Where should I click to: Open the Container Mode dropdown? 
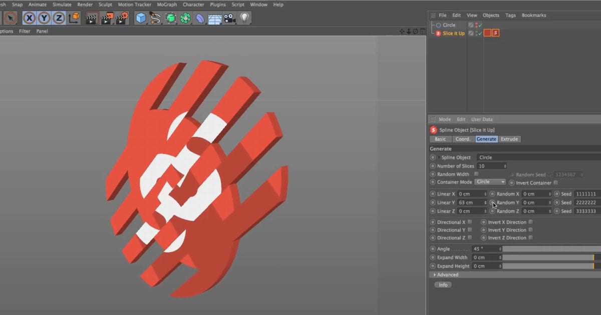tap(490, 182)
